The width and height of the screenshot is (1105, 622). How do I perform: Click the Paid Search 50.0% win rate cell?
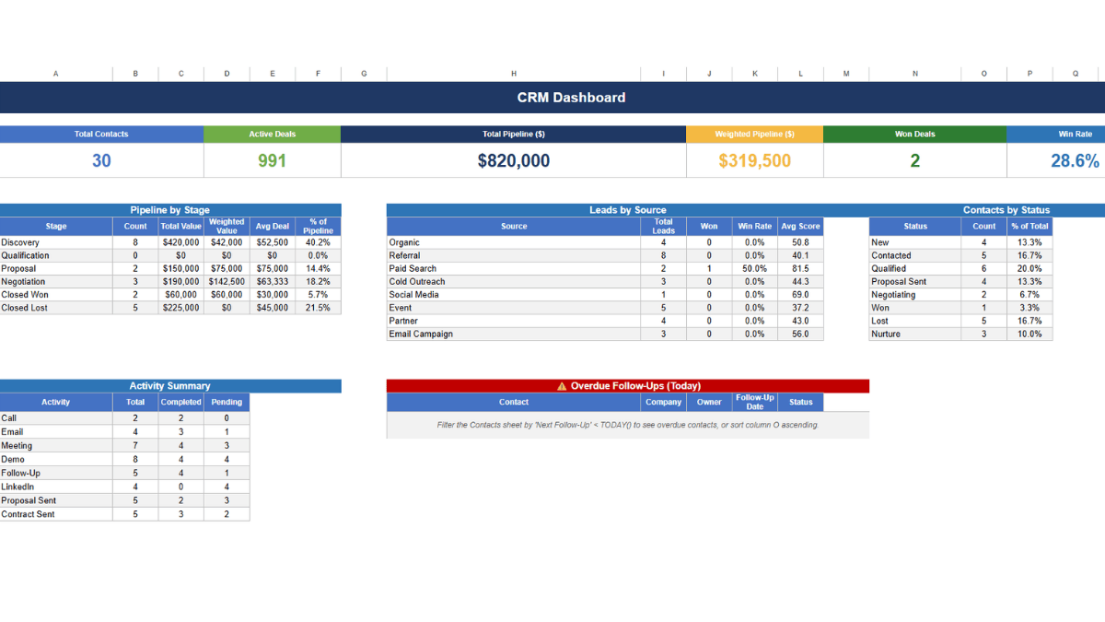click(754, 268)
